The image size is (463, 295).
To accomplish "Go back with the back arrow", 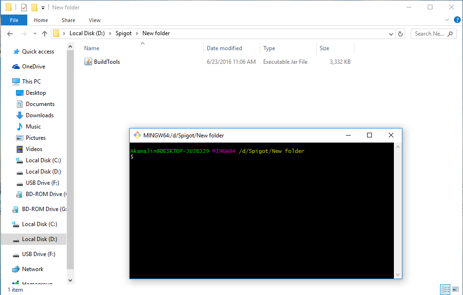I will click(x=10, y=34).
